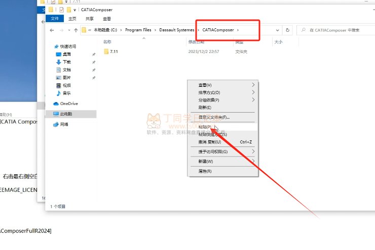The height and width of the screenshot is (250, 375).
Task: Go forward using the forward arrow
Action: pyautogui.click(x=61, y=30)
